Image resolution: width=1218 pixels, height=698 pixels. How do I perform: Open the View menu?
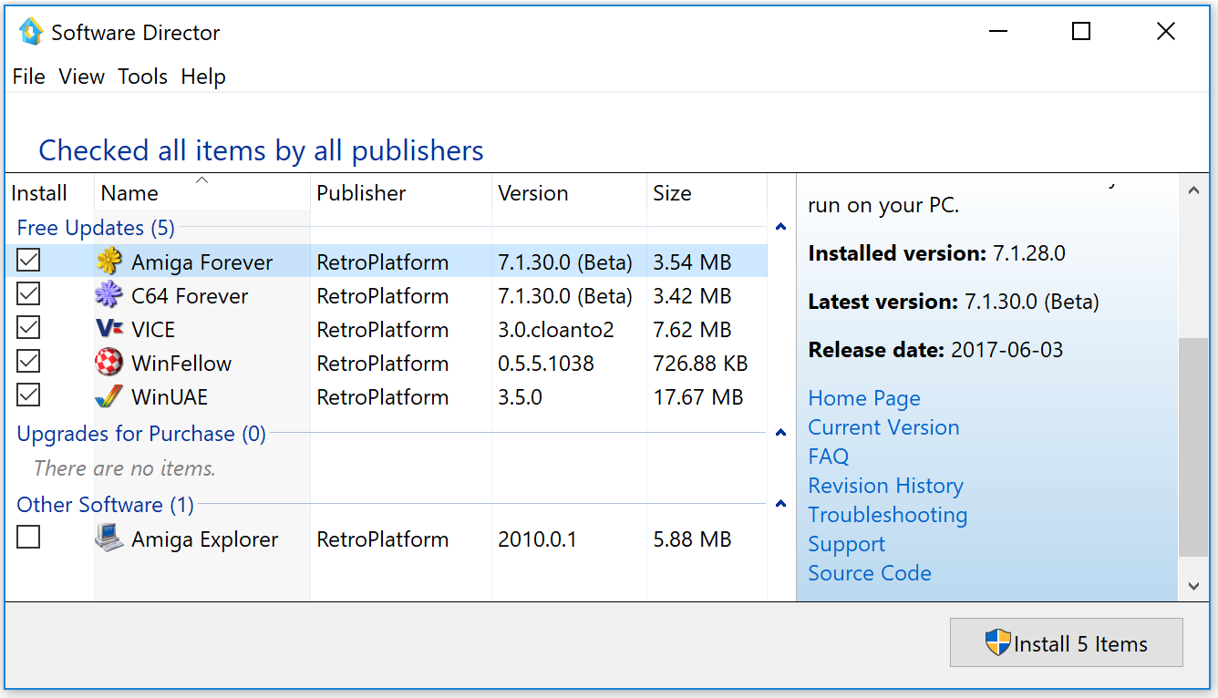coord(82,77)
